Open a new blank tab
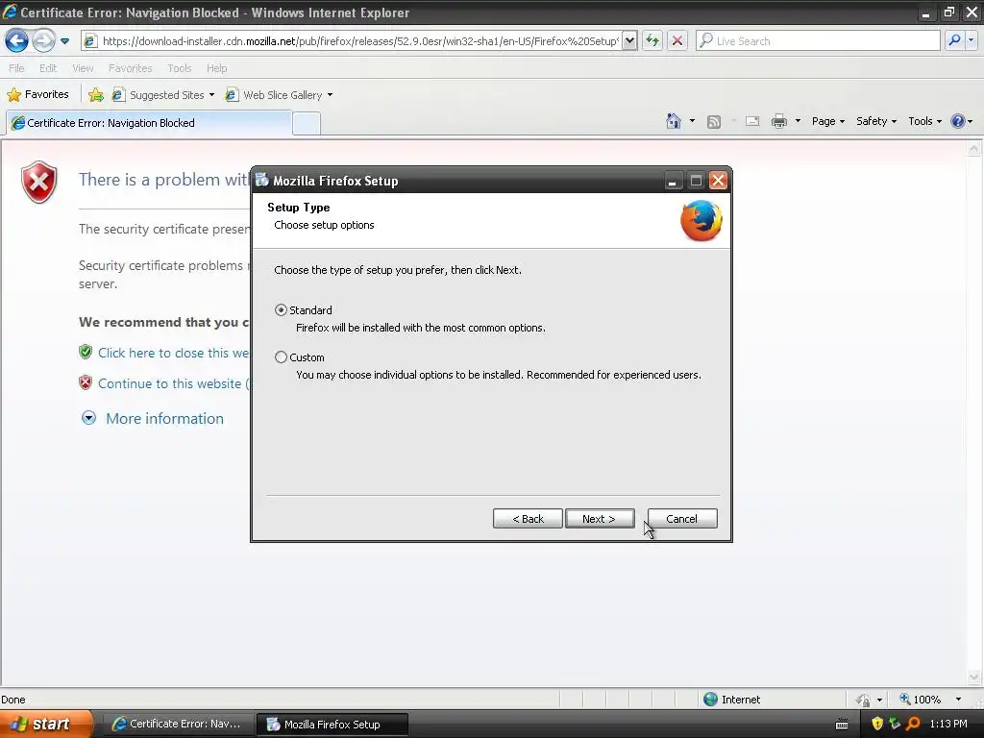The height and width of the screenshot is (738, 984). tap(307, 124)
